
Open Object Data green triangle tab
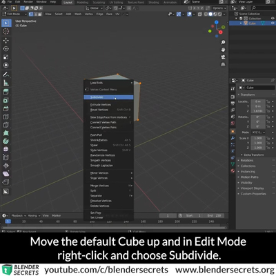(233, 164)
